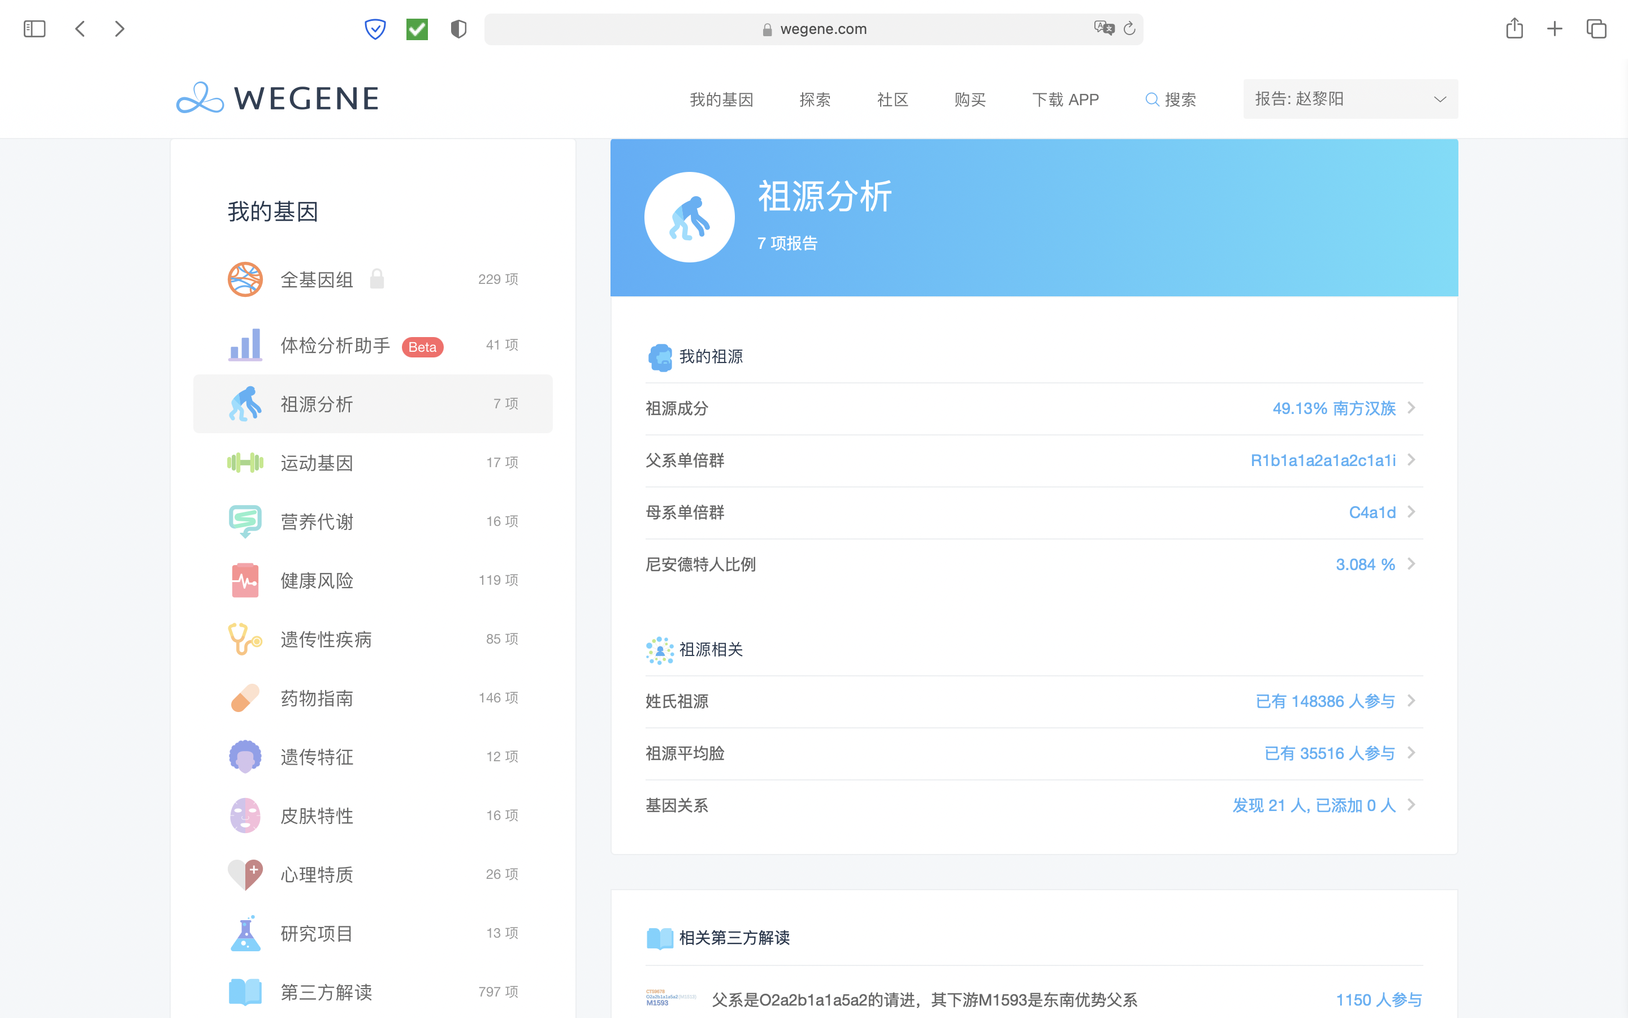
Task: Expand 祖源成分 row chevron
Action: coord(1411,408)
